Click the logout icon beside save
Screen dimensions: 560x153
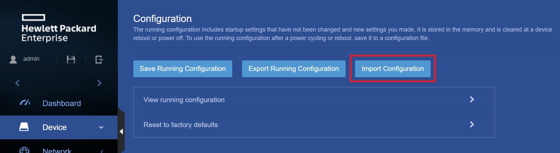click(x=99, y=59)
